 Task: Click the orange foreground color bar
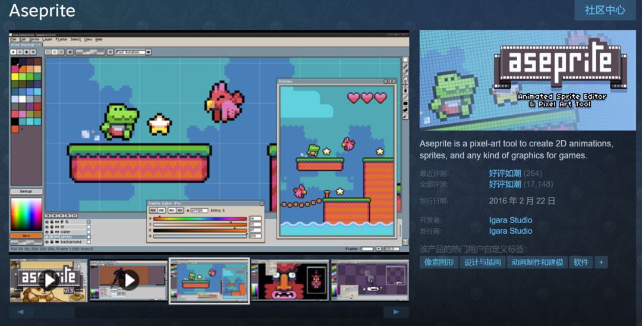26,236
